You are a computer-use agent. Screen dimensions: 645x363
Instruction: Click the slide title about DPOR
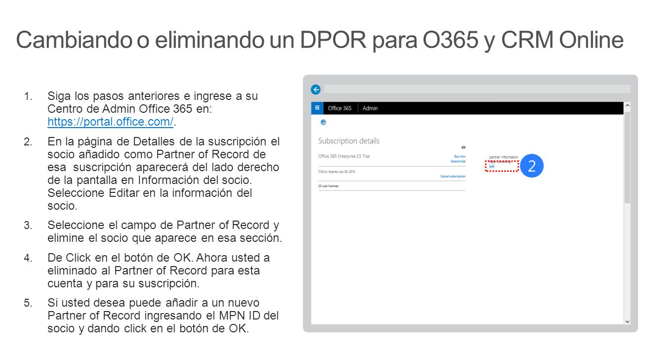pos(320,41)
